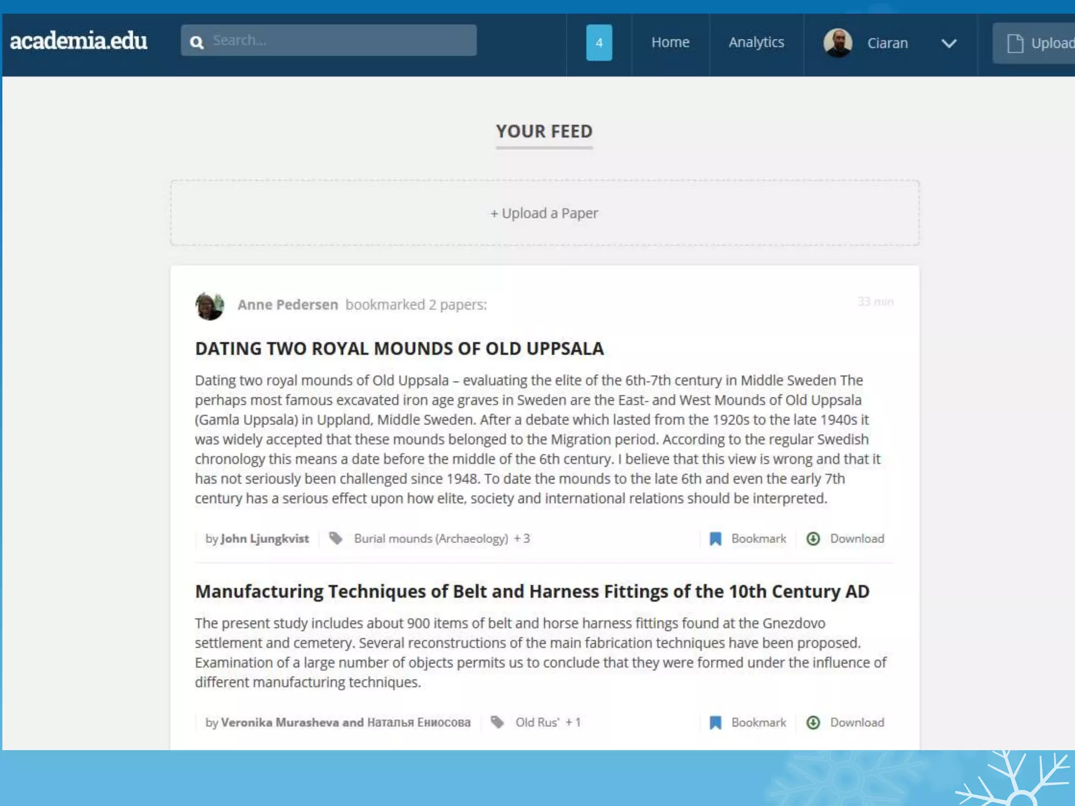The height and width of the screenshot is (806, 1075).
Task: Click tag icon beside Burial mounds topic
Action: click(x=336, y=538)
